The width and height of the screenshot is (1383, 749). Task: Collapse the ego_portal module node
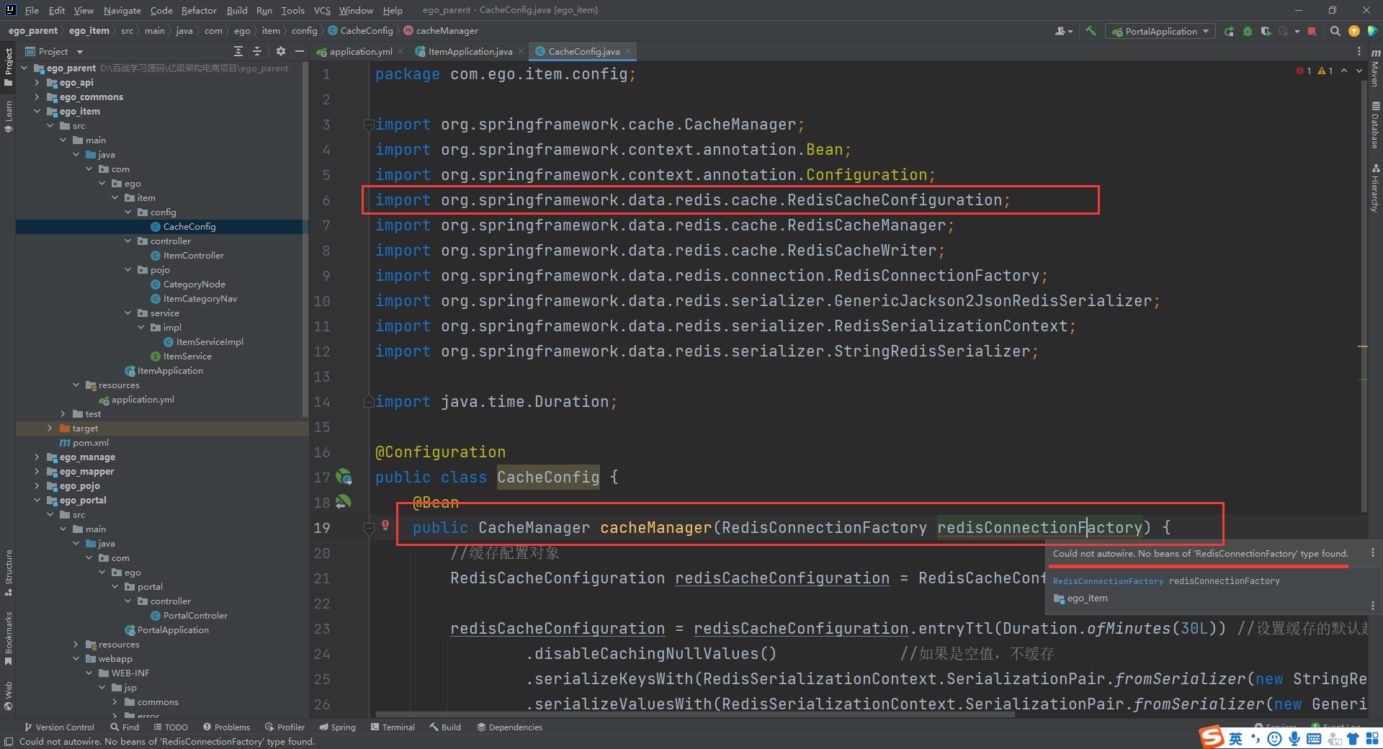pyautogui.click(x=37, y=500)
